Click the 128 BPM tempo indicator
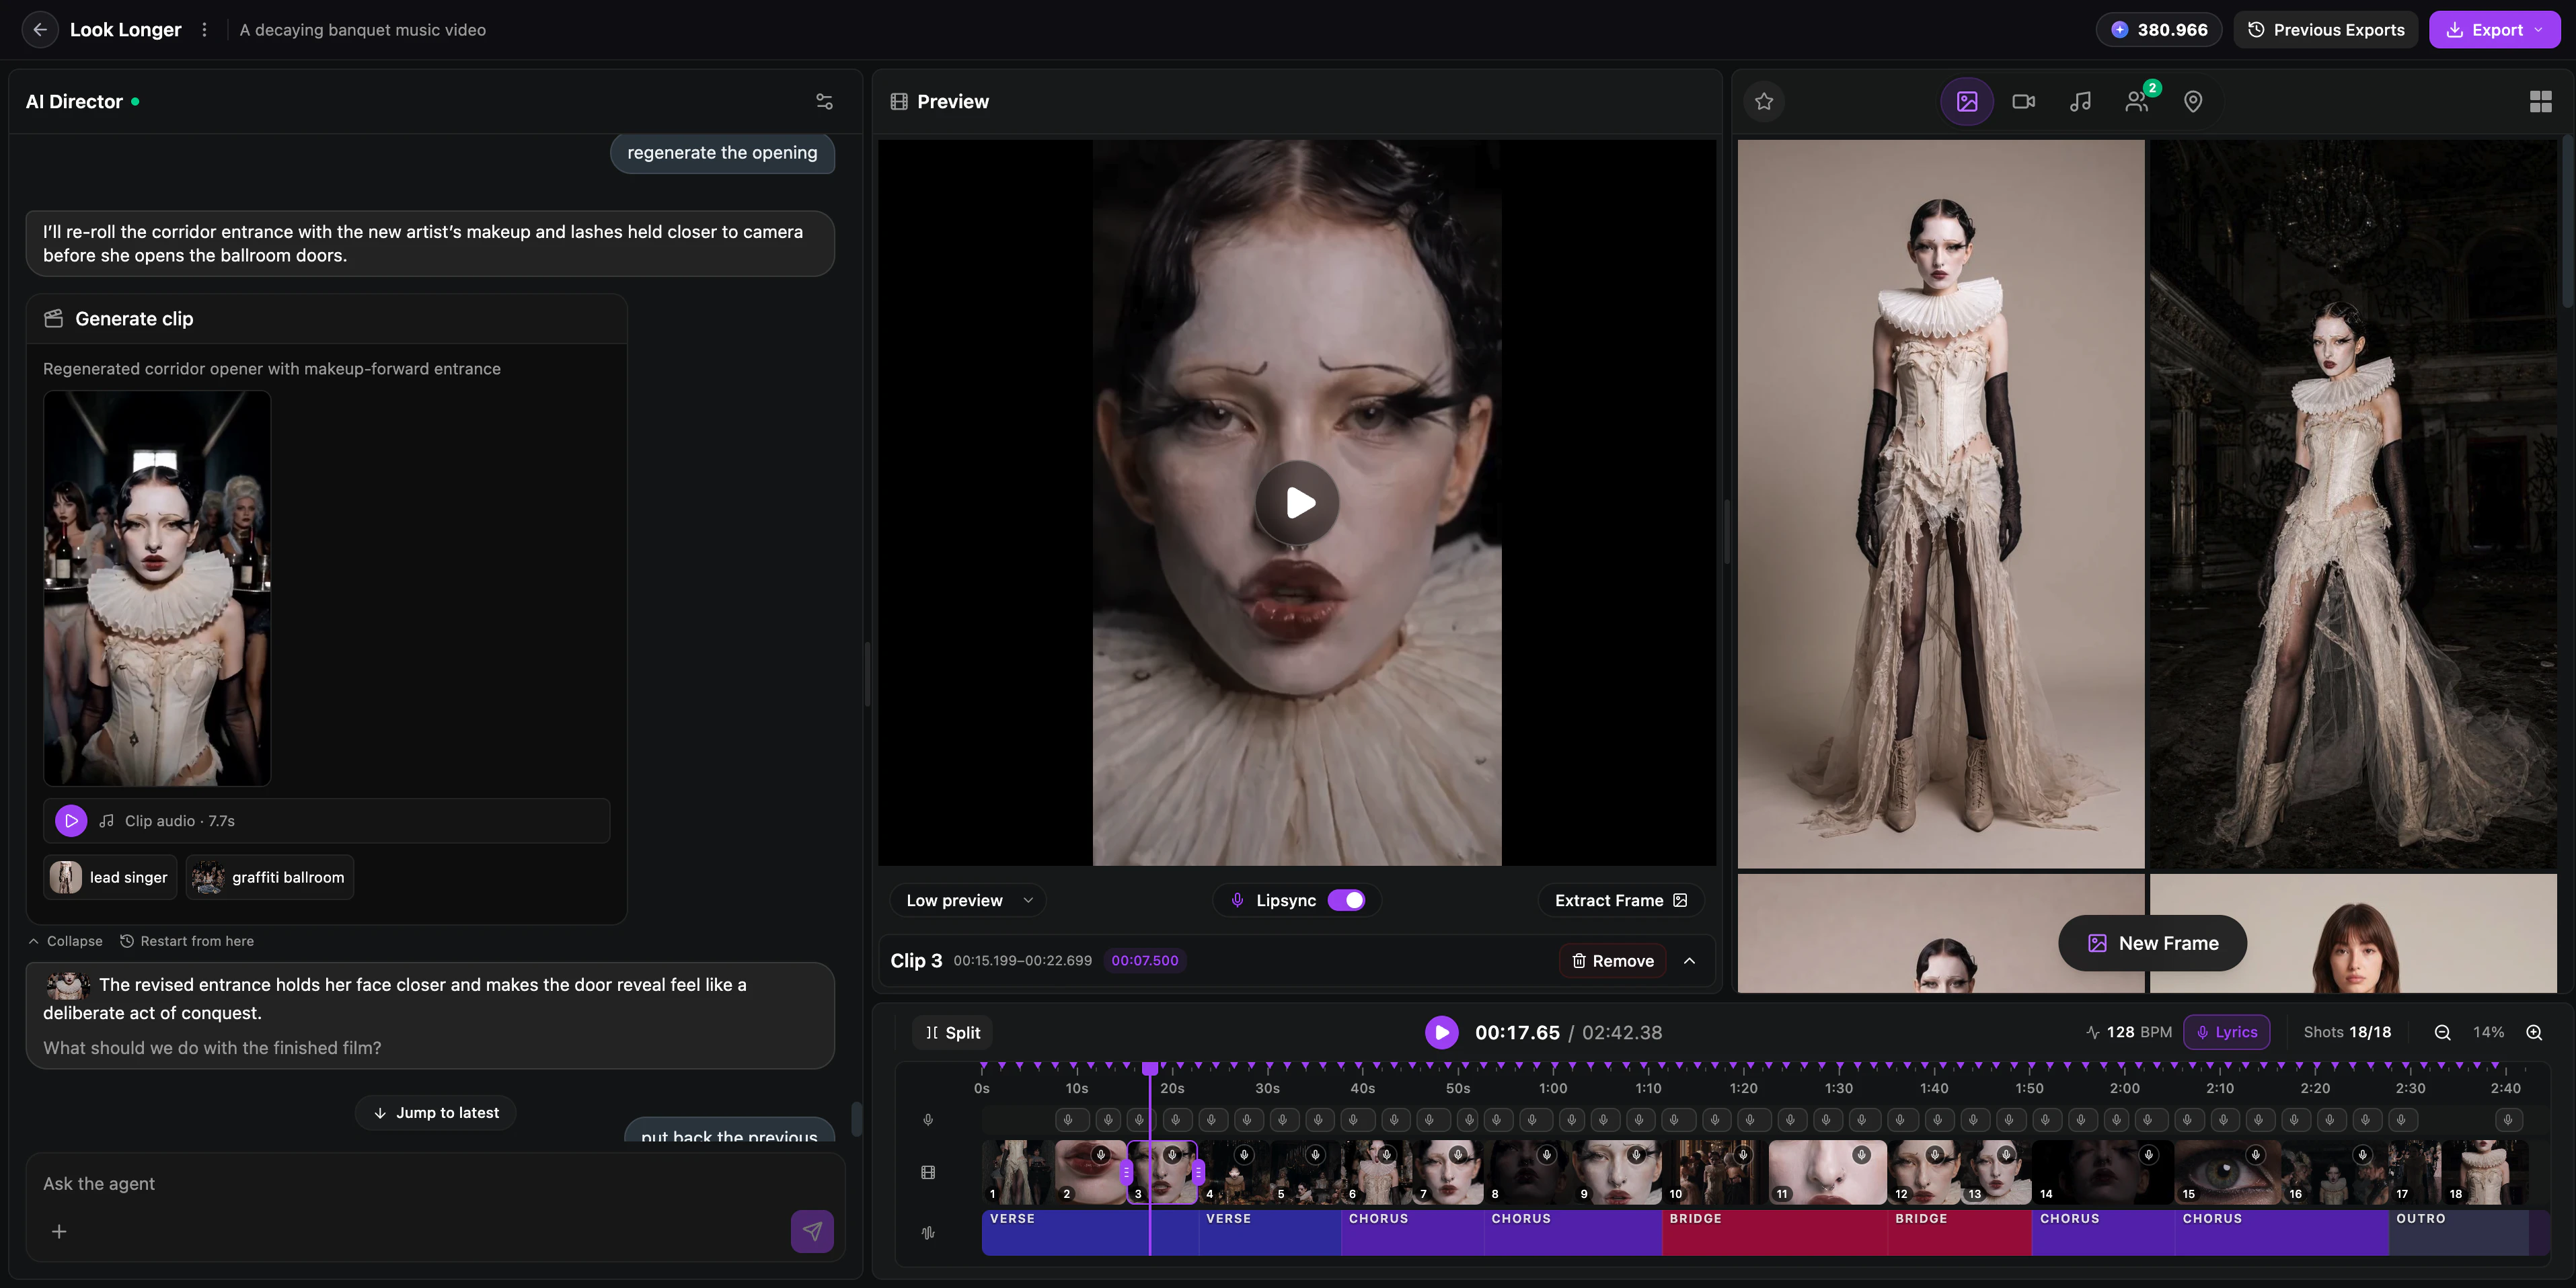The image size is (2576, 1288). tap(2129, 1032)
